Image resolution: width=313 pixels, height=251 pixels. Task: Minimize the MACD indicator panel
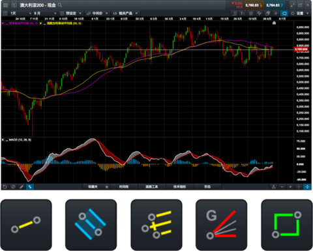point(7,140)
